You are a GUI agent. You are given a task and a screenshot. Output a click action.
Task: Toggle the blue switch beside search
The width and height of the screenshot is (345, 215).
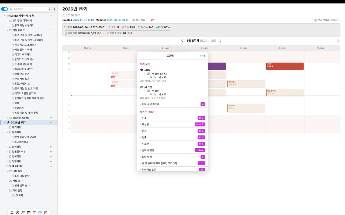tap(4, 9)
